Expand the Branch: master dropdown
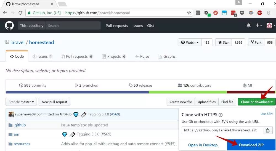Image resolution: width=276 pixels, height=151 pixels. [x=21, y=102]
